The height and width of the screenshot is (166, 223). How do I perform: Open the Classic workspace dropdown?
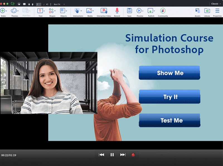pos(216,4)
